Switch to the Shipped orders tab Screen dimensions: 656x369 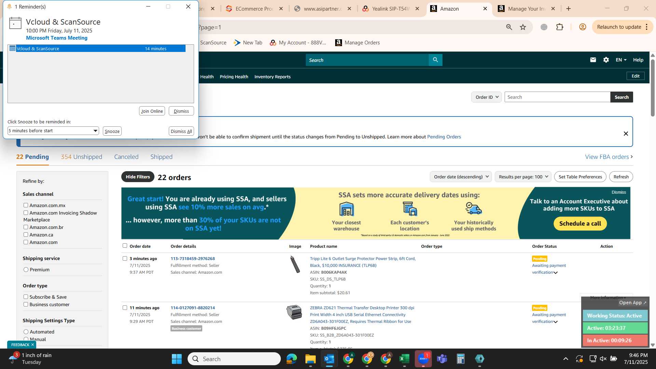[161, 157]
